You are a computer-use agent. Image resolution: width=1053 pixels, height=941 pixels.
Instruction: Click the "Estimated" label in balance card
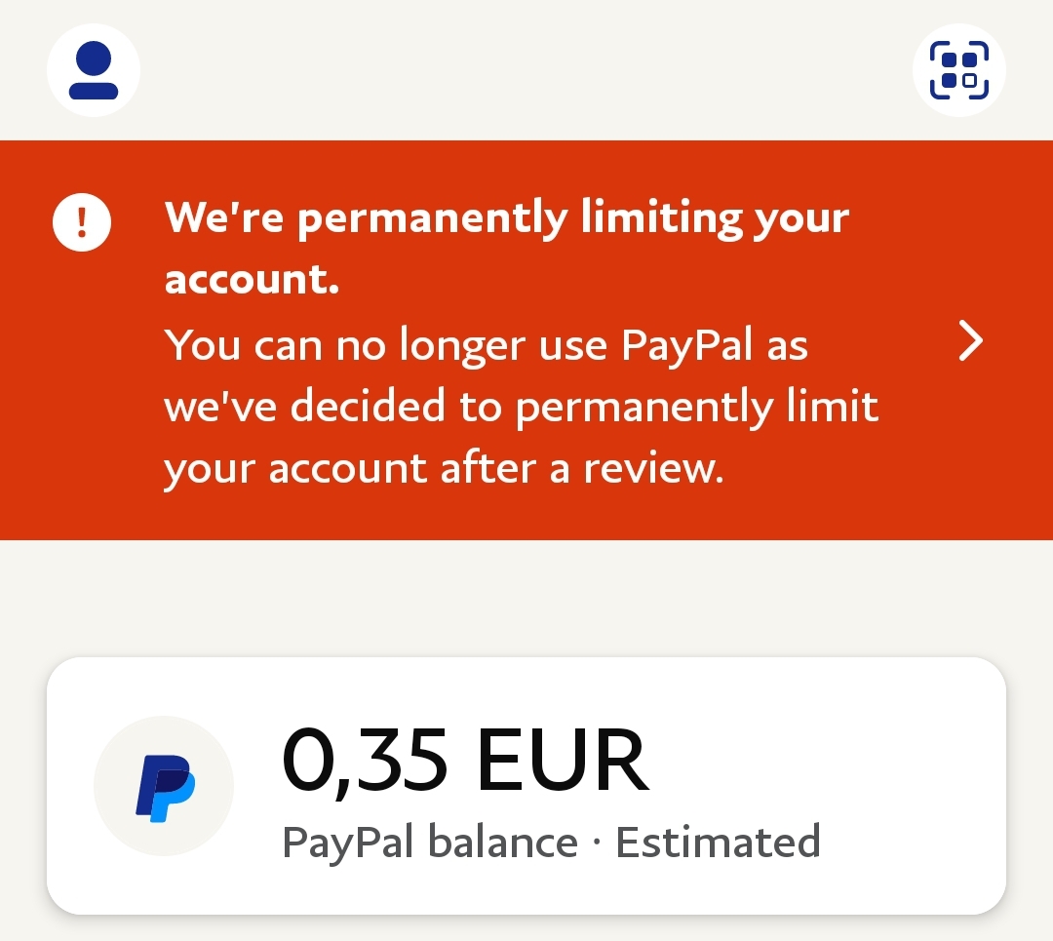tap(718, 843)
